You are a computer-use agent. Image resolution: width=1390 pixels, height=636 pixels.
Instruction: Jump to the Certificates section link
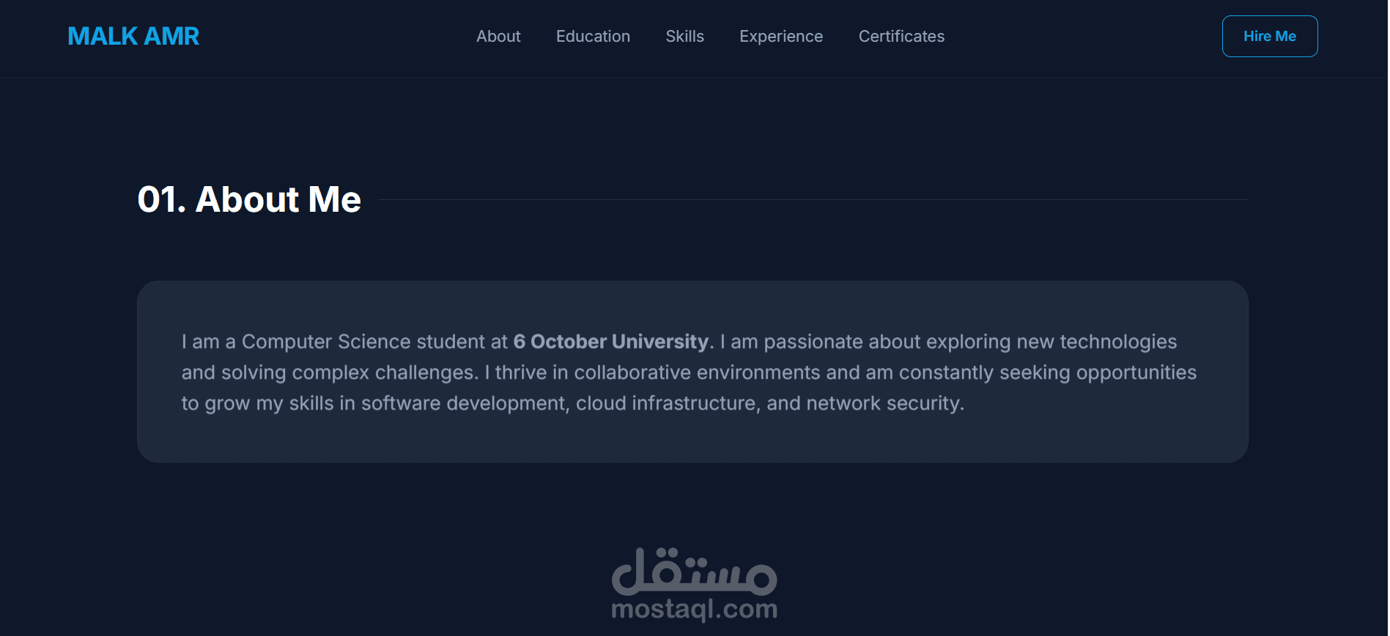(x=901, y=36)
